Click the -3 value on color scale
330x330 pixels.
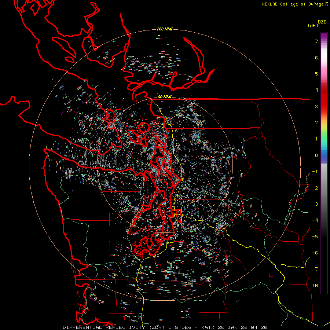pos(315,204)
